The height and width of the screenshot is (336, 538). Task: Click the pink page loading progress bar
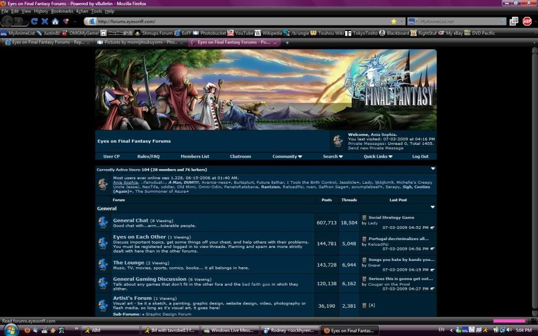(510, 321)
